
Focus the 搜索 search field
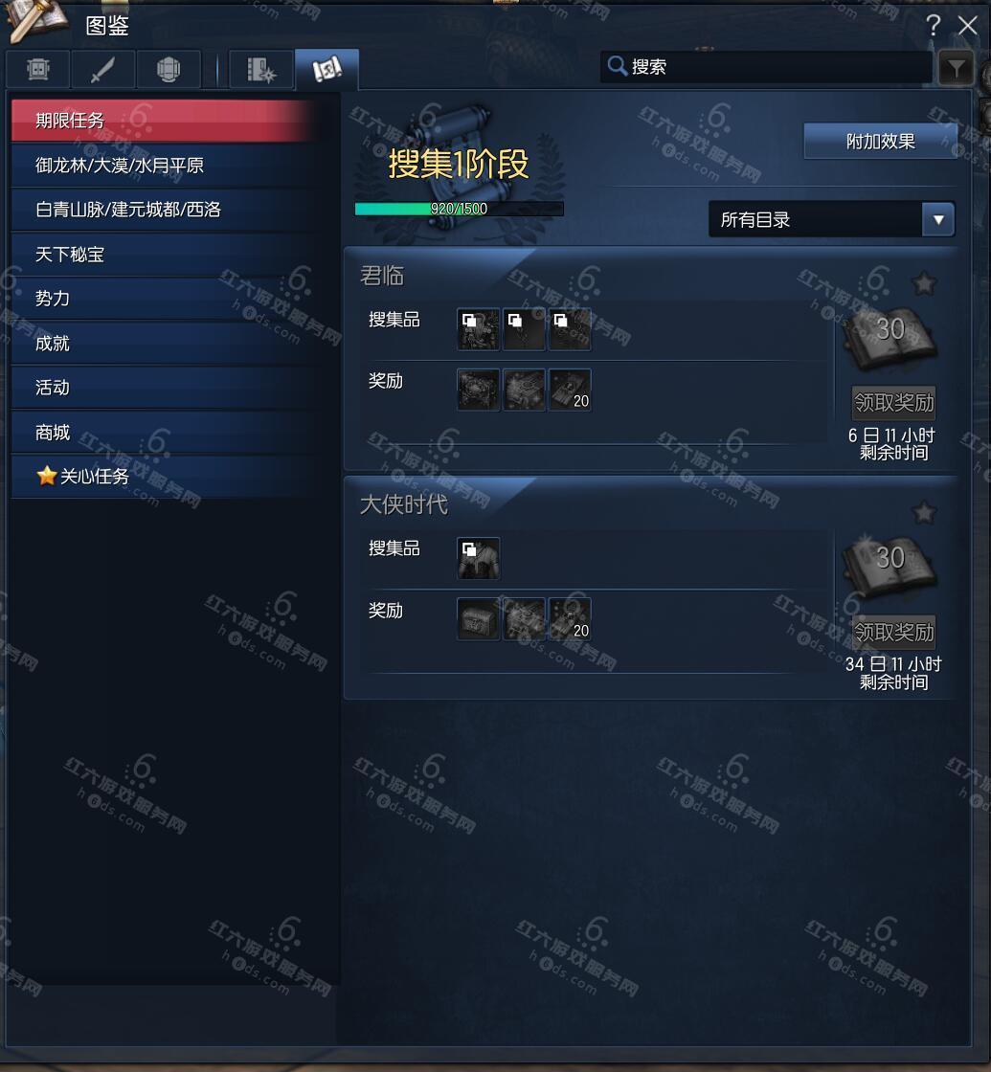766,66
